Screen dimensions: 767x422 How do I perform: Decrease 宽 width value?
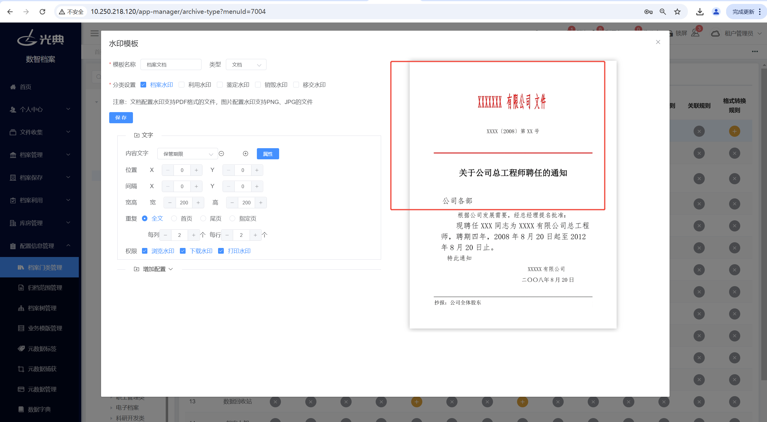pyautogui.click(x=170, y=203)
